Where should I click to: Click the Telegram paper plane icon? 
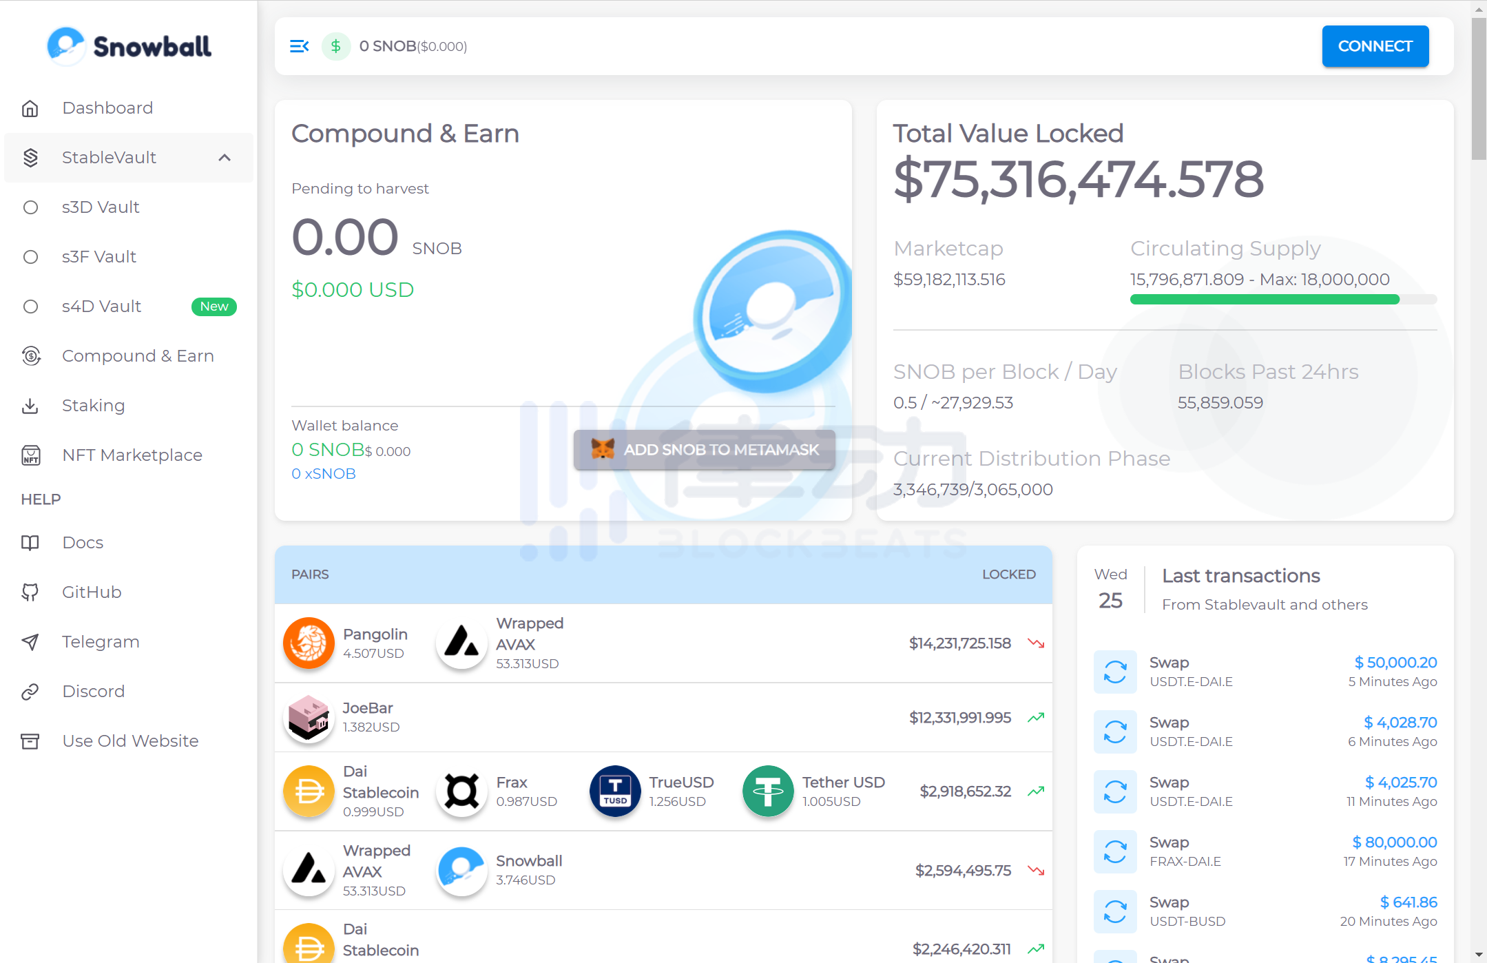tap(30, 642)
